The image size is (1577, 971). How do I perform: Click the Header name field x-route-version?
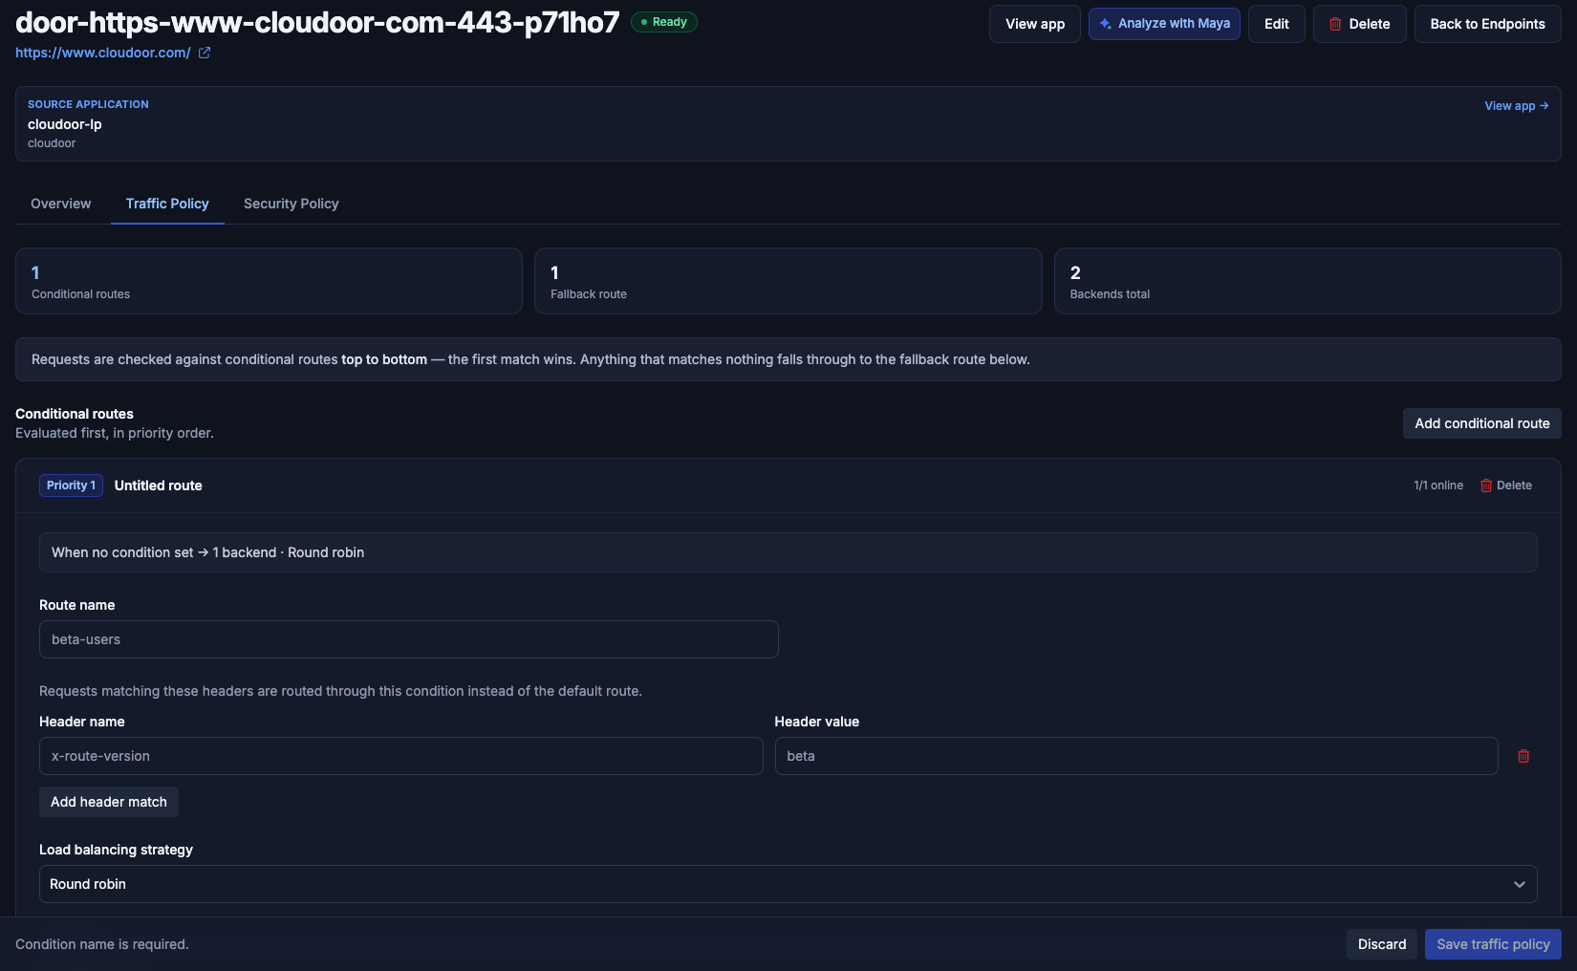401,756
